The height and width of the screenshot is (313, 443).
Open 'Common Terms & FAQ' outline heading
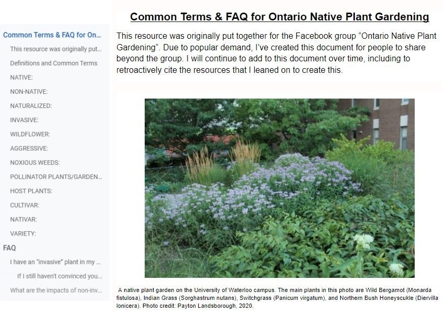(52, 35)
